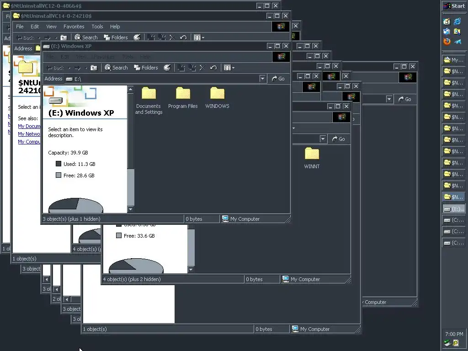Expand the Forward history arrow in the (E:) window
The image size is (468, 351).
(x=85, y=69)
